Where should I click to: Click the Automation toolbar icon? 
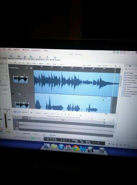(19, 57)
